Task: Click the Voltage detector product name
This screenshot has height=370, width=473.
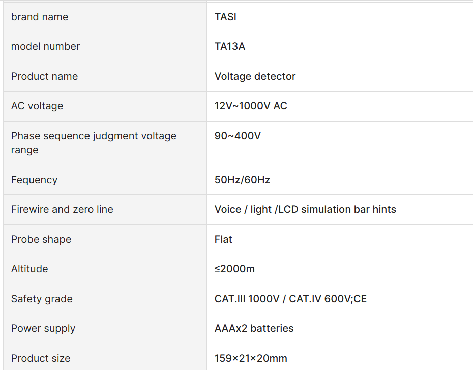Action: [255, 76]
